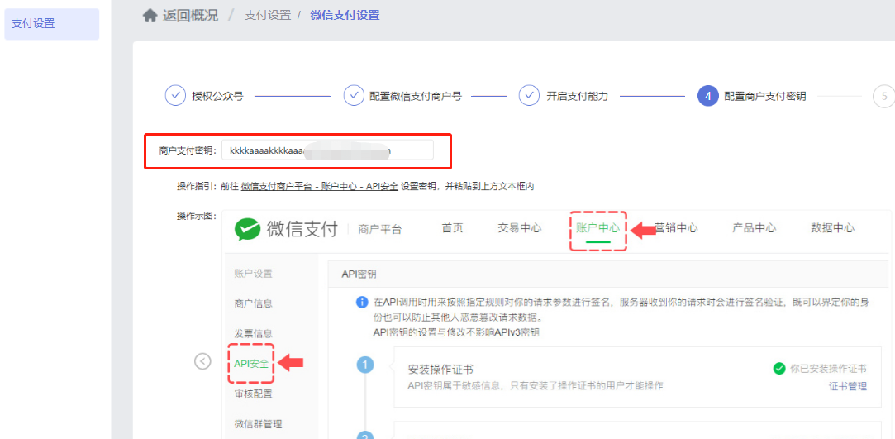Click step 2 checkmark circle for 配置微信支付商户号
The height and width of the screenshot is (439, 895).
coord(354,96)
